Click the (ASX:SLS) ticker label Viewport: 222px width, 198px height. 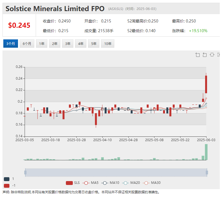(x=116, y=9)
